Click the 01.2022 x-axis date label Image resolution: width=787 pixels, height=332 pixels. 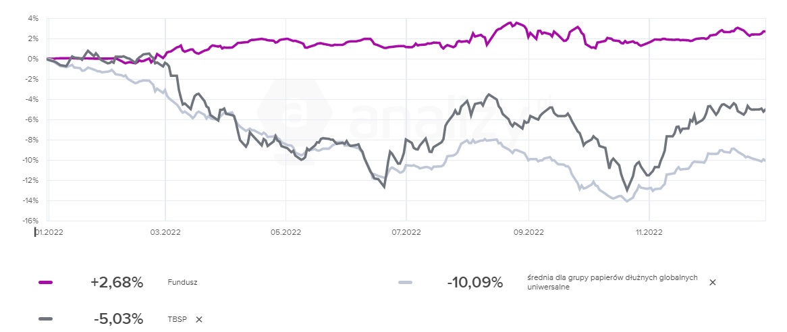click(51, 233)
